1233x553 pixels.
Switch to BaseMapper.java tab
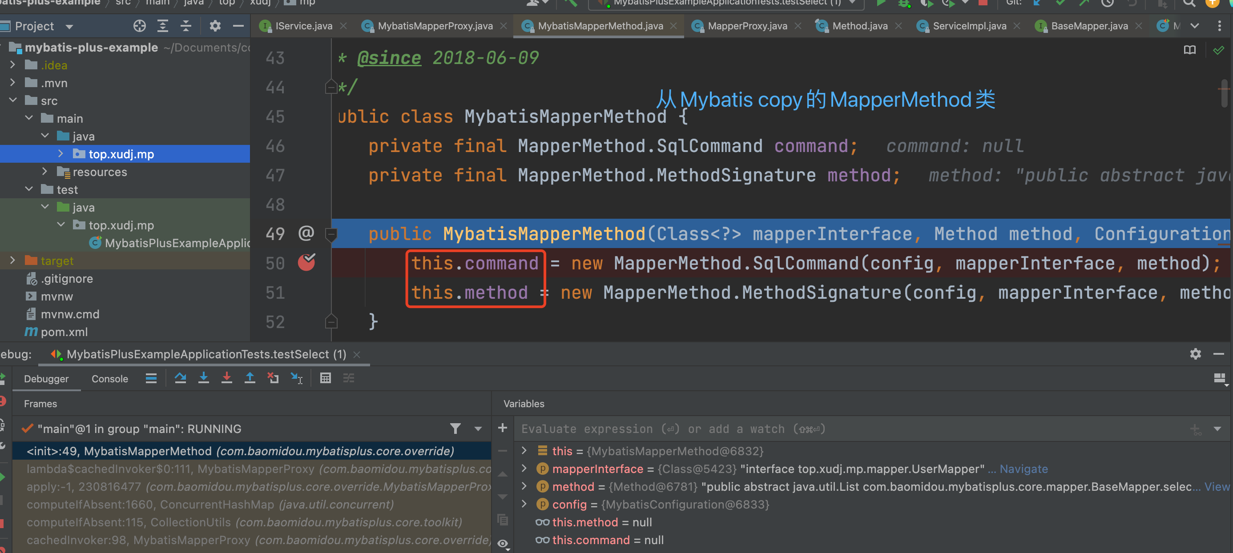click(1089, 26)
